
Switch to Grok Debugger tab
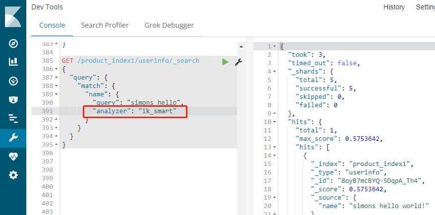169,25
